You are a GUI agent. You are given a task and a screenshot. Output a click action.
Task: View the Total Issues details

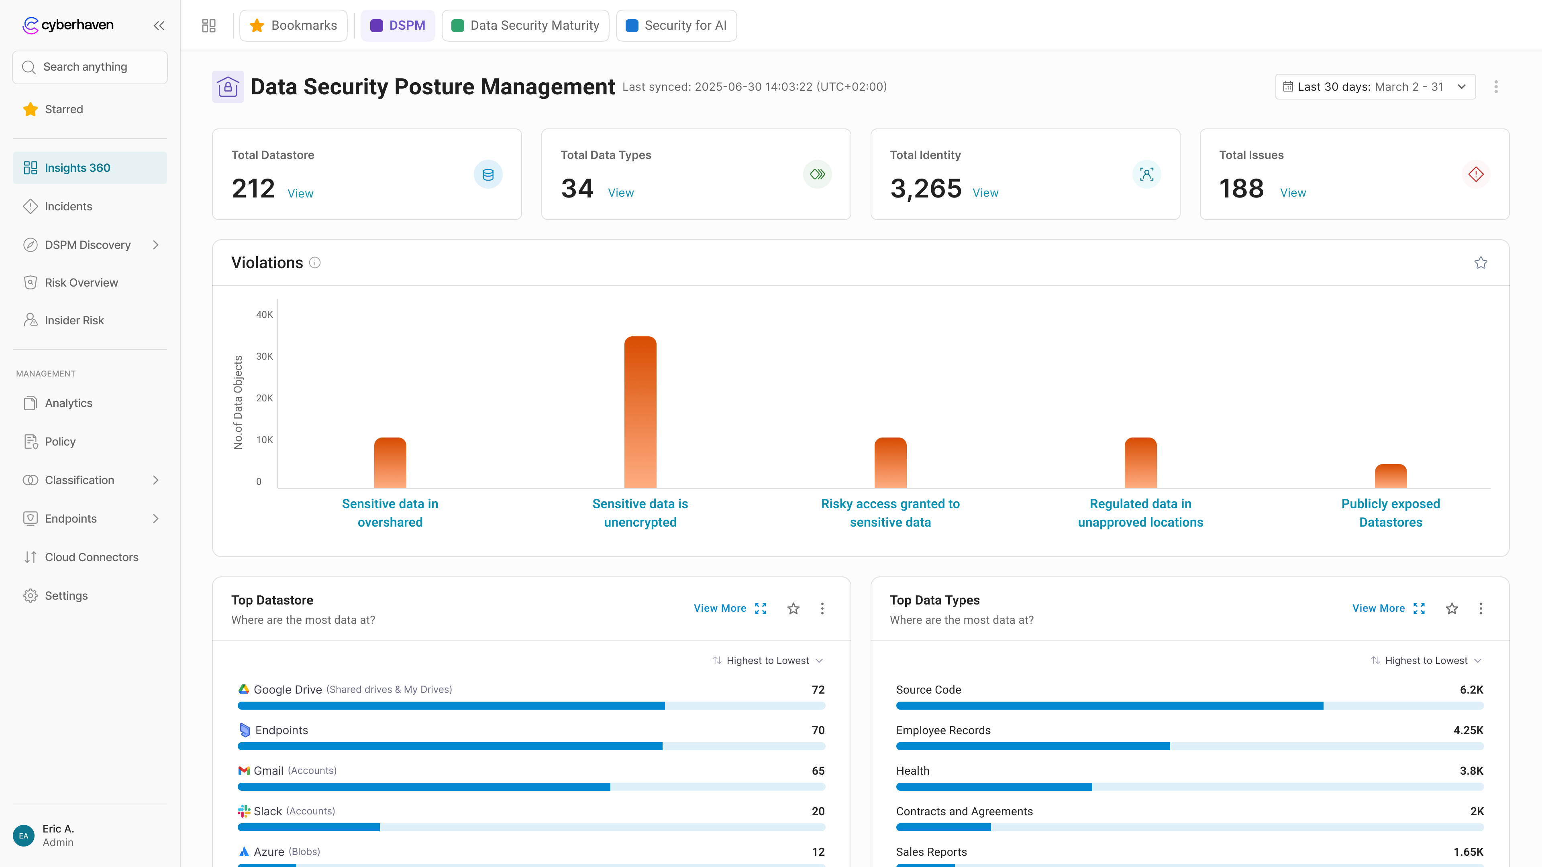[x=1293, y=192]
